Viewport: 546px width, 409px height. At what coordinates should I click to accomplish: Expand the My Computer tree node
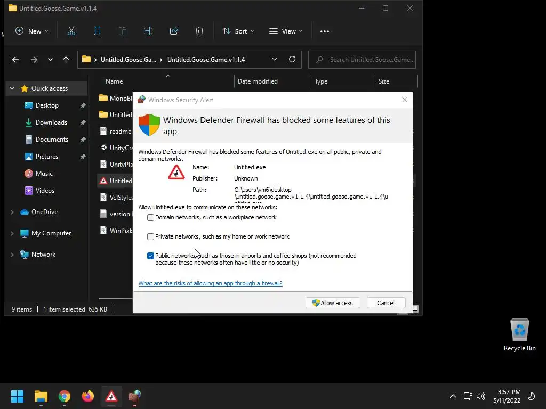[12, 233]
